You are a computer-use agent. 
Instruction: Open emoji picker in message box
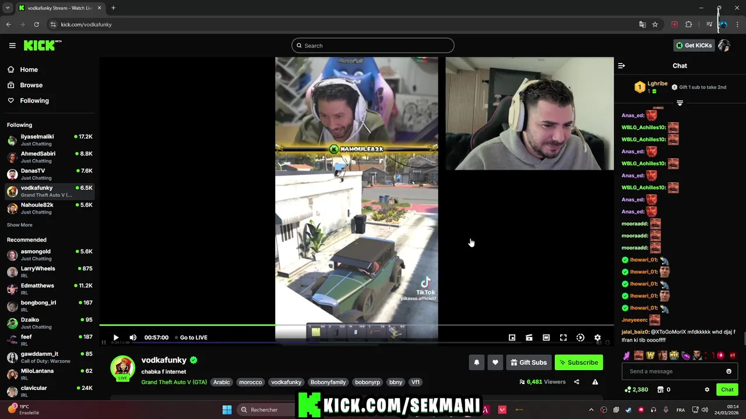(729, 371)
